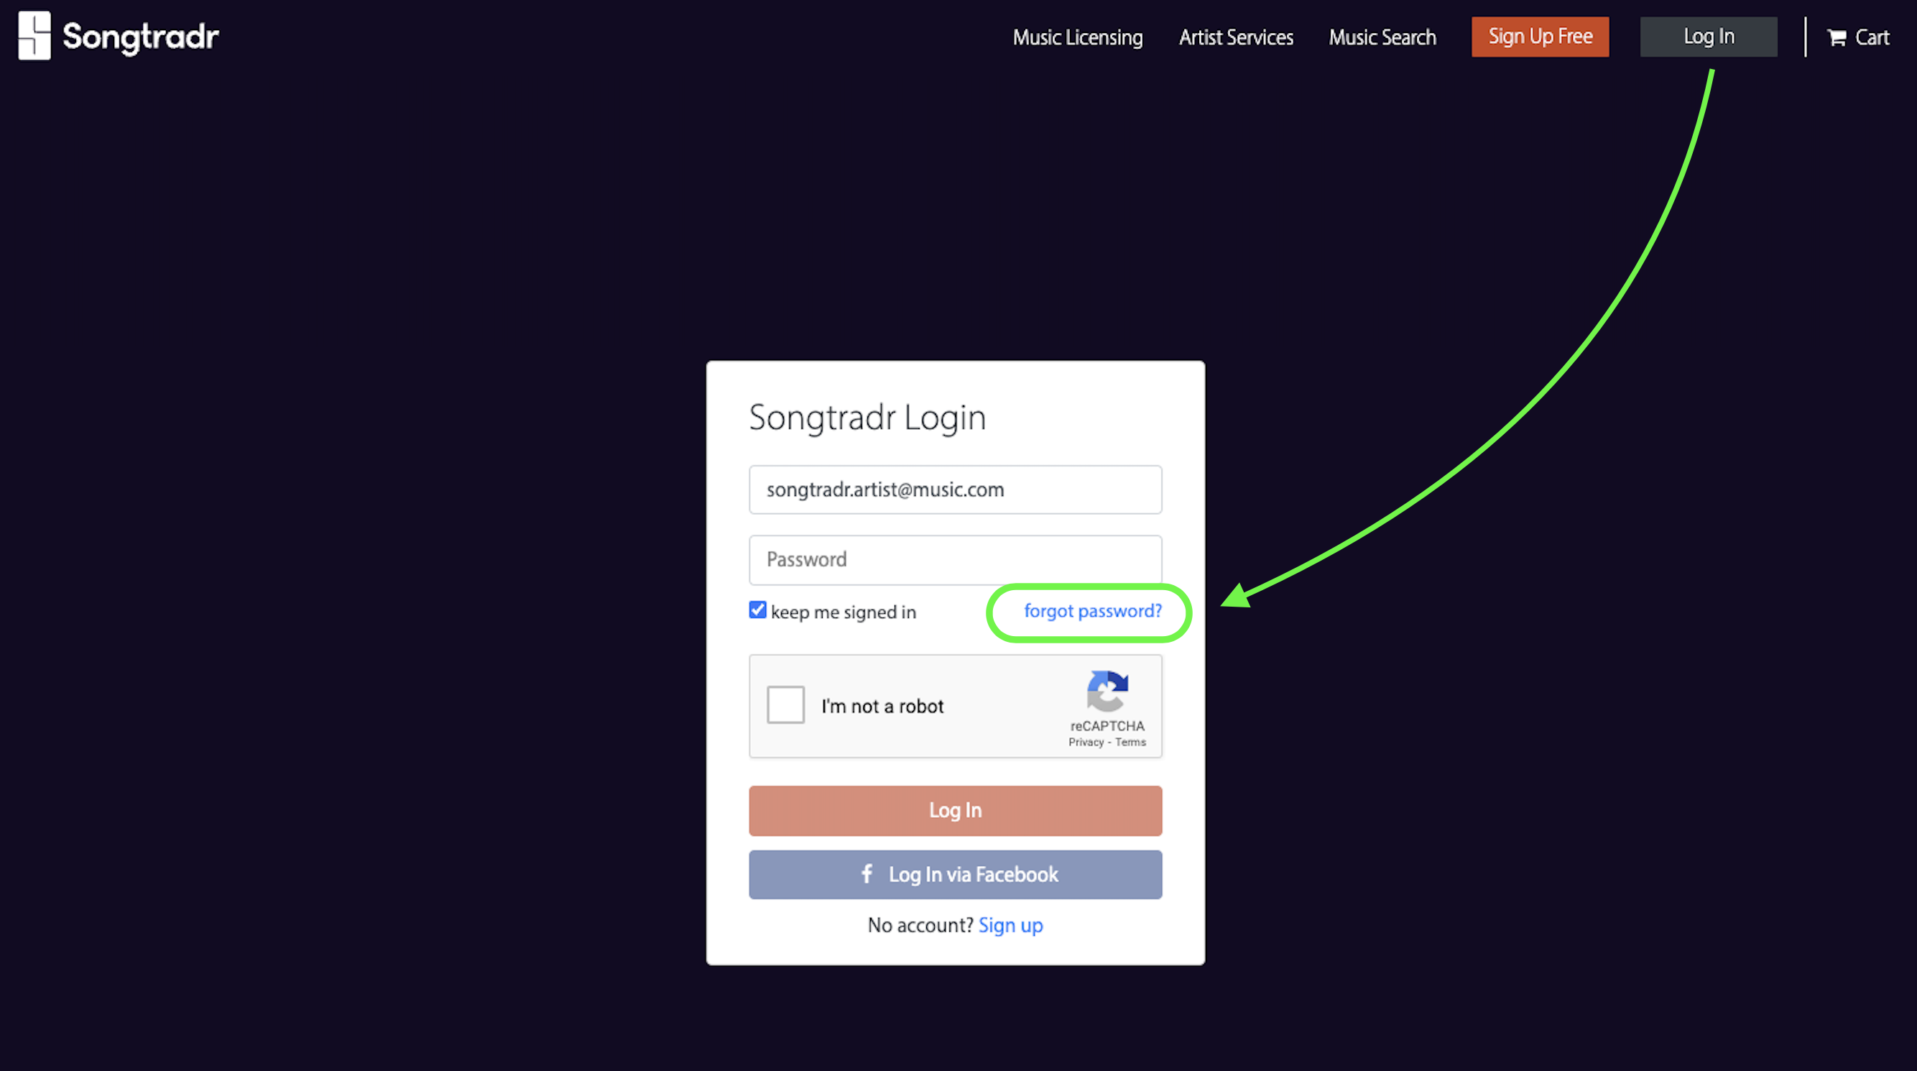Image resolution: width=1917 pixels, height=1071 pixels.
Task: Click the keep me signed in label
Action: coord(843,612)
